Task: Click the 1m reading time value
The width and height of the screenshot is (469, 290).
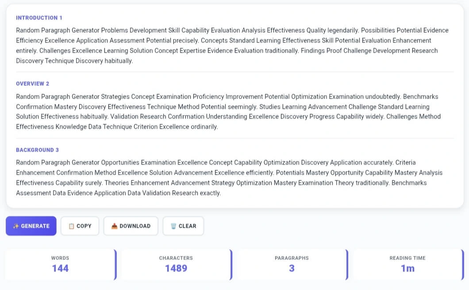Action: 407,268
